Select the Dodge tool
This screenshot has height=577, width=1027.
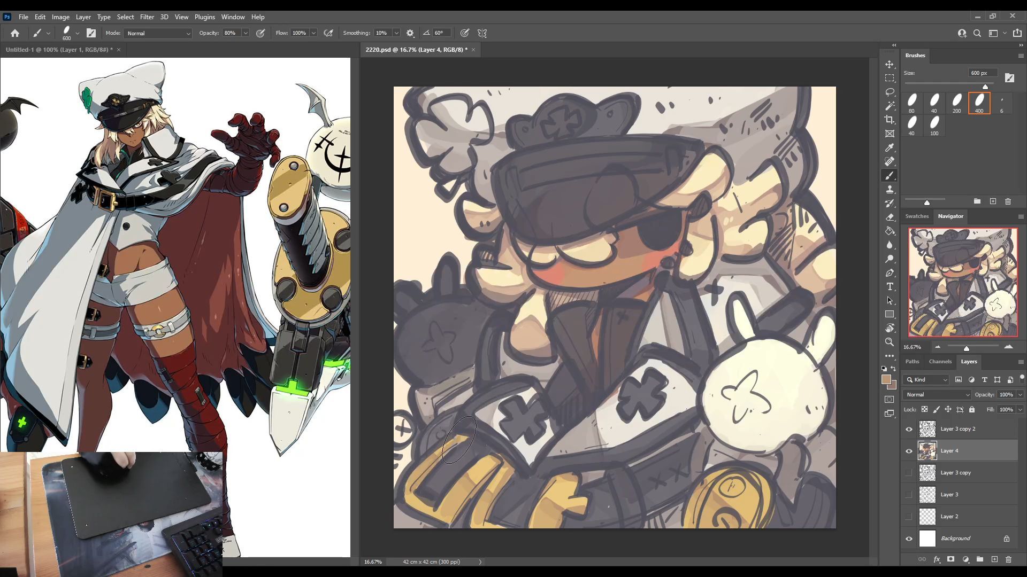coord(890,259)
